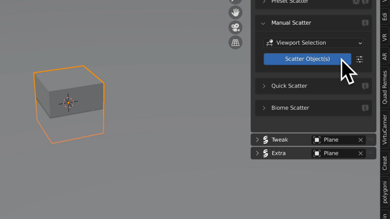390x219 pixels.
Task: Click the Tweak panel Scatter logo icon
Action: click(x=265, y=140)
